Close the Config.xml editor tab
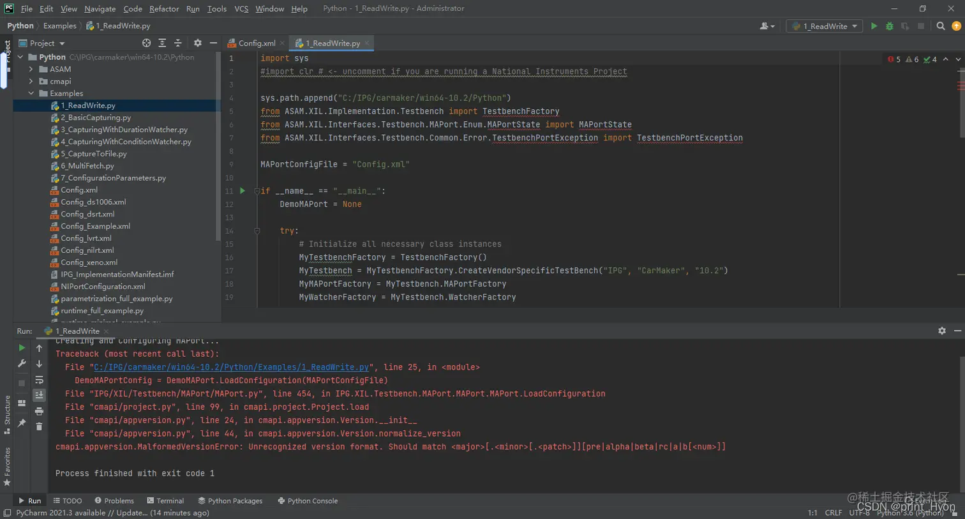This screenshot has height=519, width=965. [x=282, y=43]
